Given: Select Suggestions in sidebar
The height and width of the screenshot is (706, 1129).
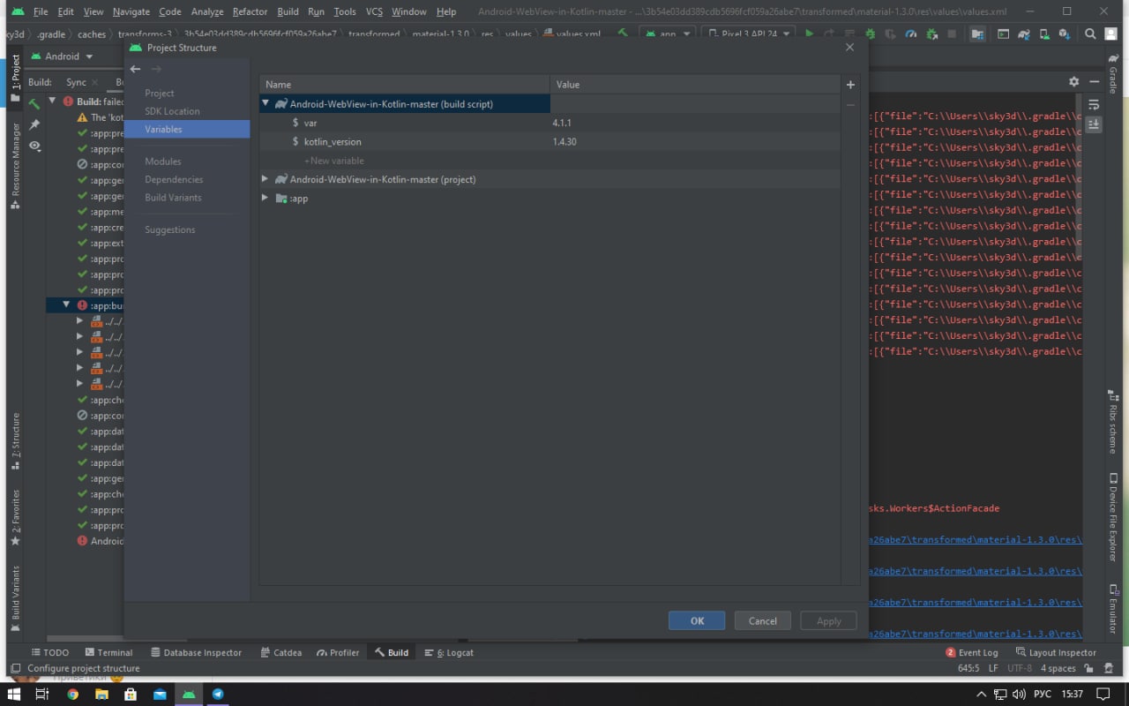Looking at the screenshot, I should [x=170, y=229].
